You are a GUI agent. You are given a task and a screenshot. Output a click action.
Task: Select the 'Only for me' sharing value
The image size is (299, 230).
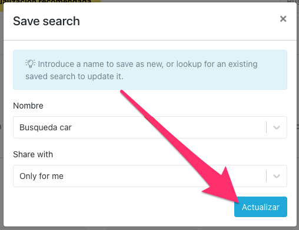[41, 176]
